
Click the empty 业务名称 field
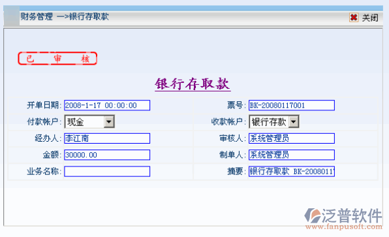point(107,172)
